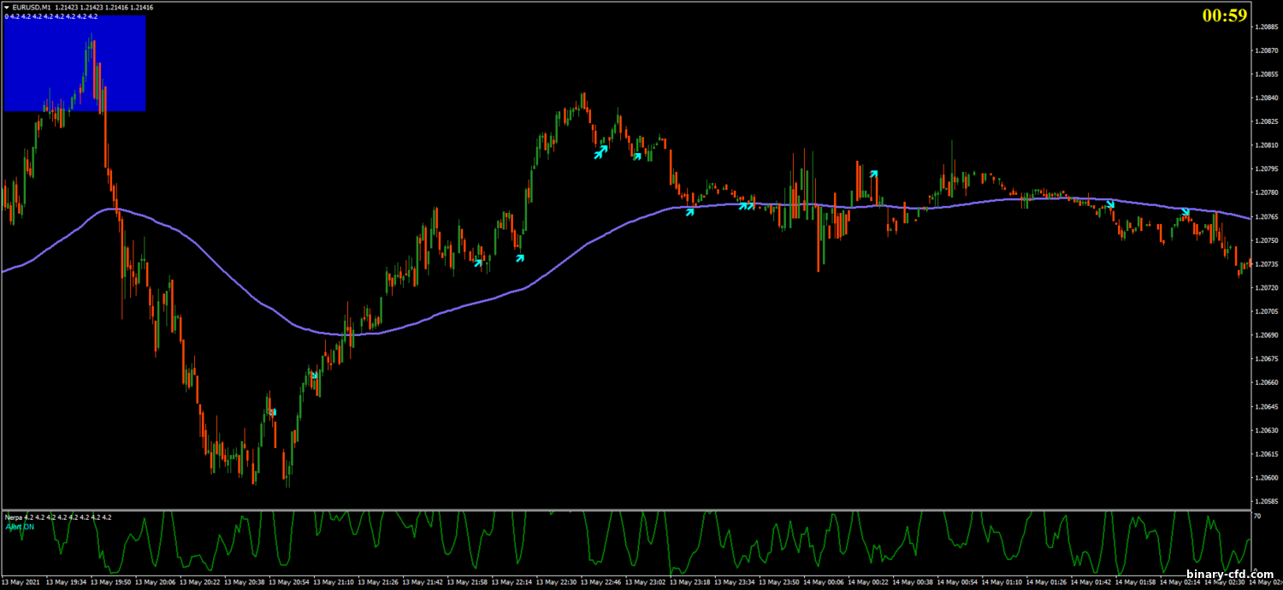Select the cyan down arrow near 01:42
Viewport: 1283px width, 590px height.
tap(1111, 204)
